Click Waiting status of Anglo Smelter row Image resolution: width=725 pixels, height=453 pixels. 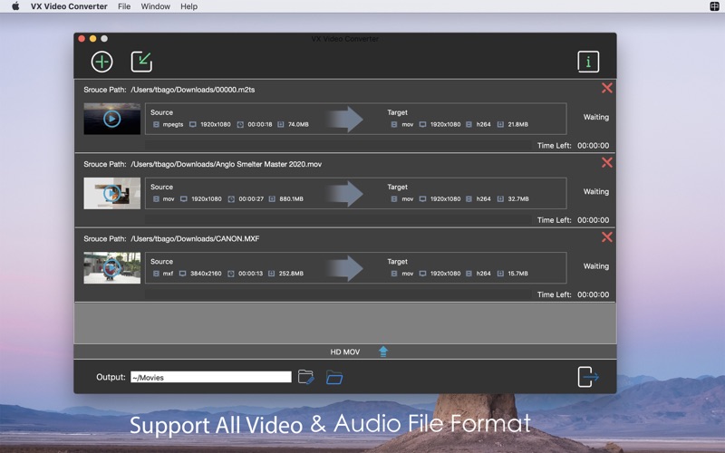pos(596,191)
